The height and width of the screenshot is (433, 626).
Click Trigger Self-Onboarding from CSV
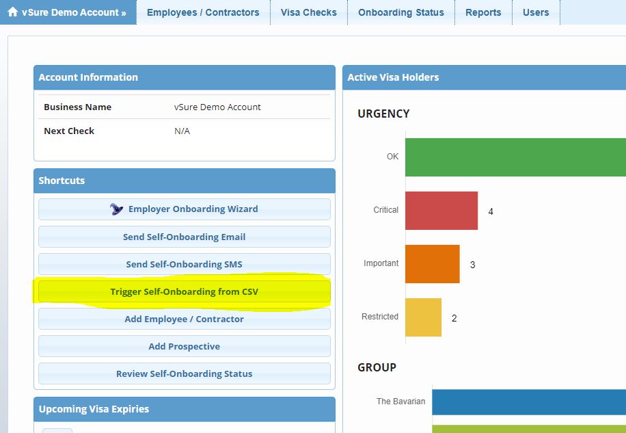click(184, 291)
